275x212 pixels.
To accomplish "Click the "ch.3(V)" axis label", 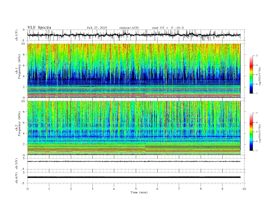I will [17, 164].
